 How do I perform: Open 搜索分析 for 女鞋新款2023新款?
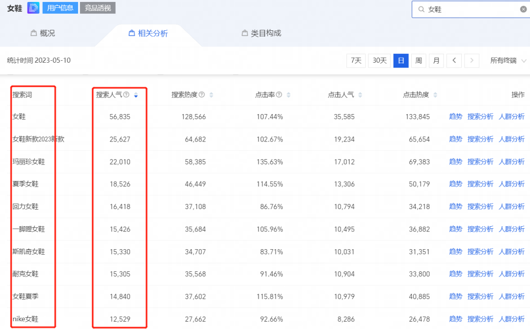pos(480,139)
